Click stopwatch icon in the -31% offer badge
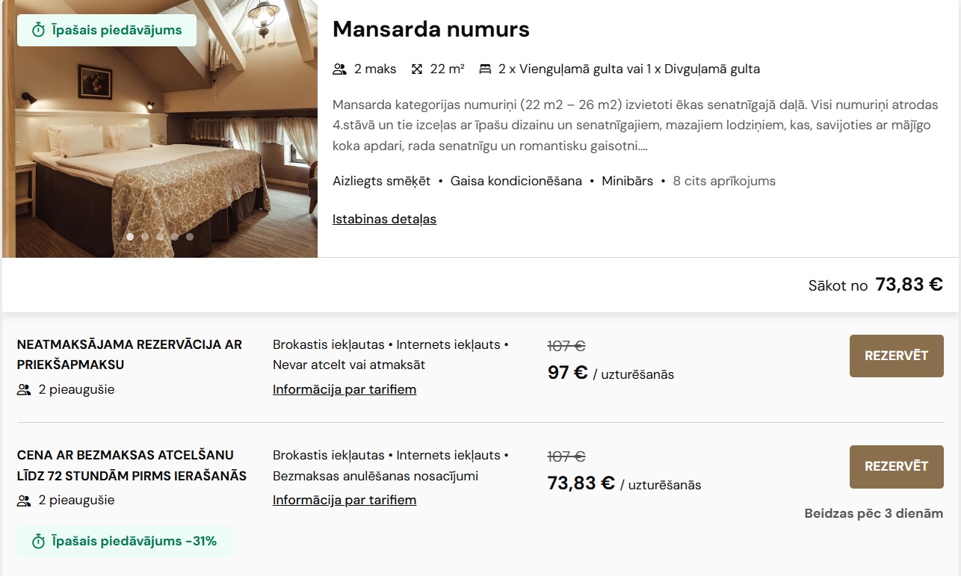961x576 pixels. [x=39, y=542]
